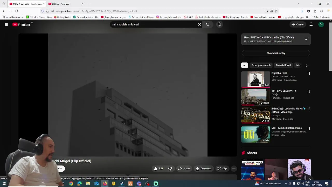
Task: Open Firefox tab overview icon
Action: (3, 4)
